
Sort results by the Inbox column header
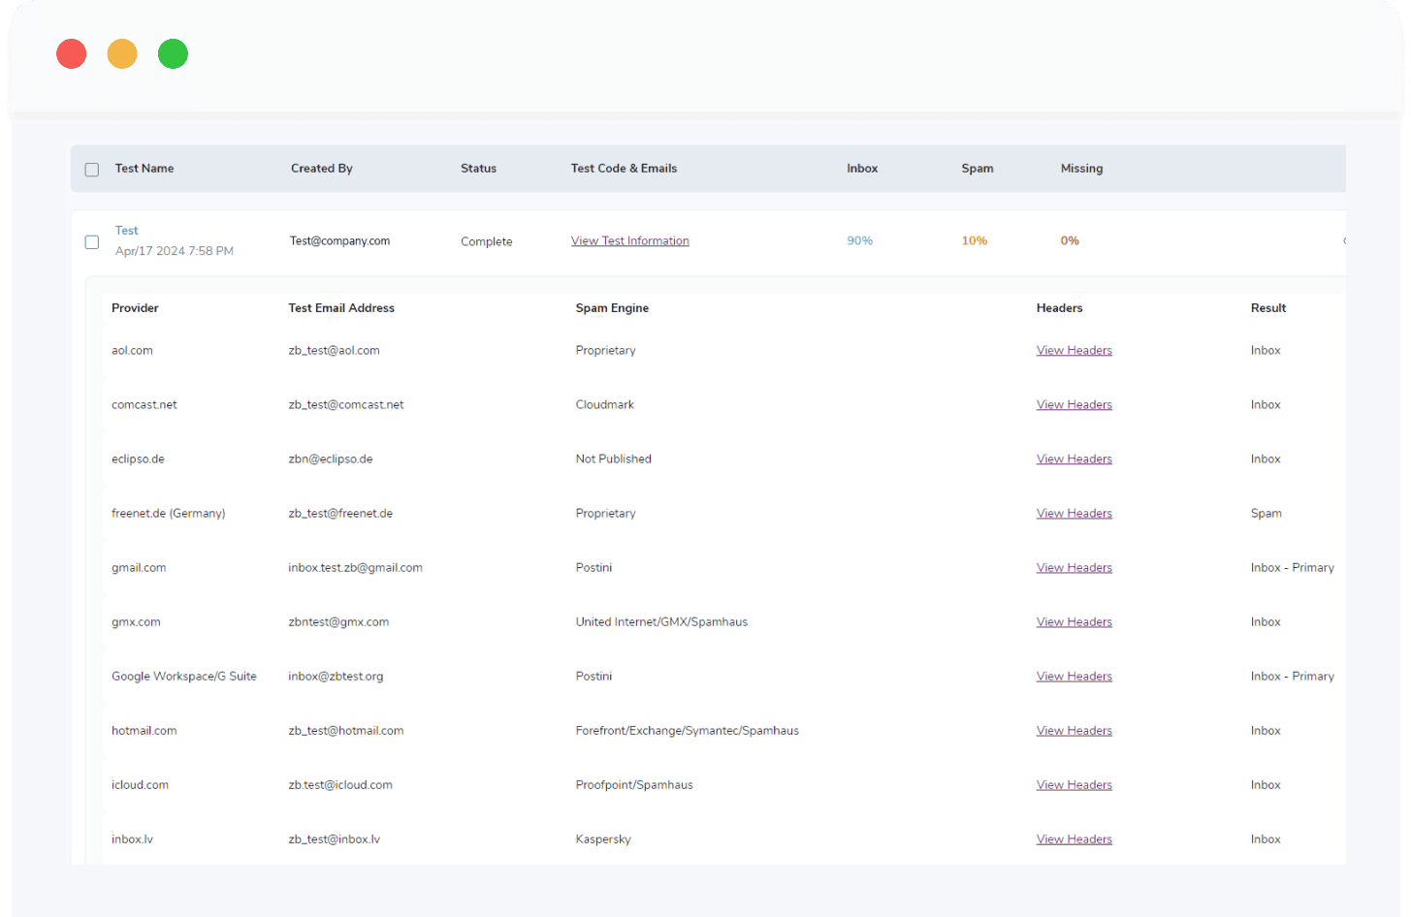[861, 169]
